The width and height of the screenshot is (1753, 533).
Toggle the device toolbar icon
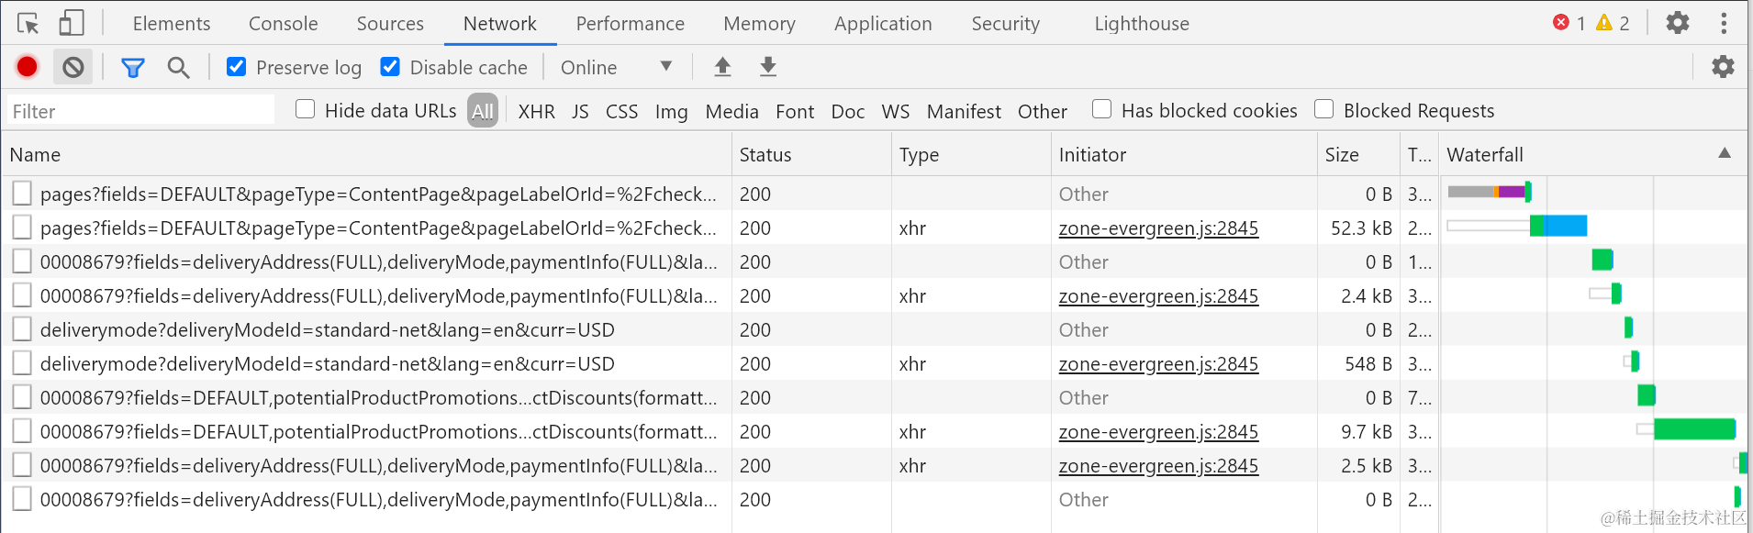[71, 23]
